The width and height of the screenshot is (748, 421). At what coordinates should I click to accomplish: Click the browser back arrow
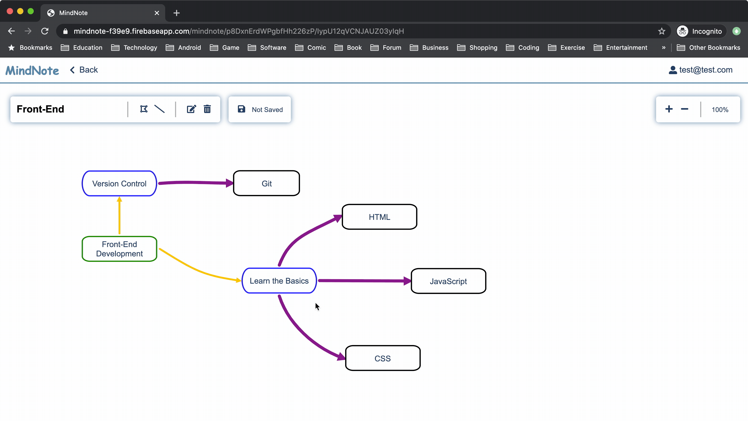11,31
